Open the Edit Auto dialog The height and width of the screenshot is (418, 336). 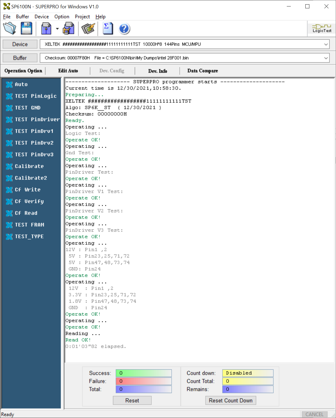click(x=68, y=71)
